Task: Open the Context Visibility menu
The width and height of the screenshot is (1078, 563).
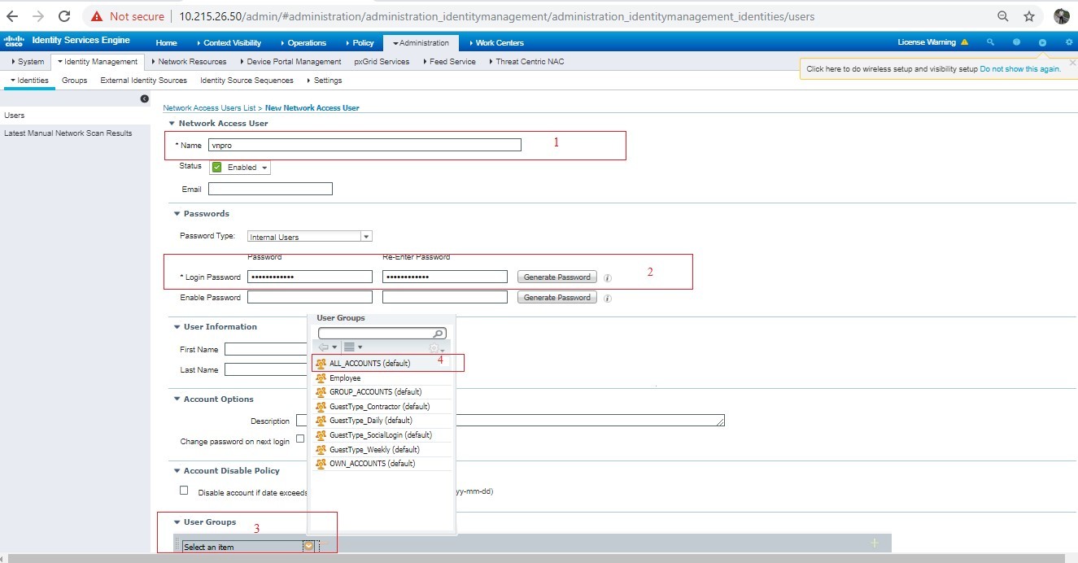Action: (x=229, y=43)
